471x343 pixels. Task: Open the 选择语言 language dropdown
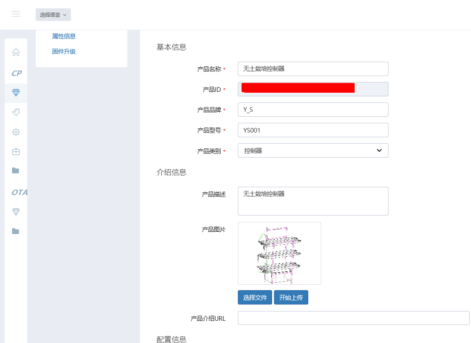click(x=53, y=15)
